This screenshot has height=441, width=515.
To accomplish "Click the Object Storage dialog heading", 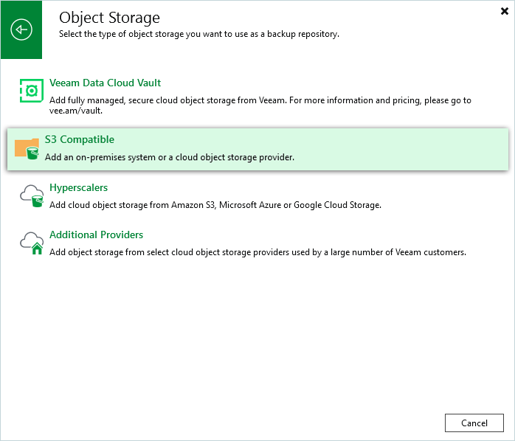I will [x=109, y=17].
